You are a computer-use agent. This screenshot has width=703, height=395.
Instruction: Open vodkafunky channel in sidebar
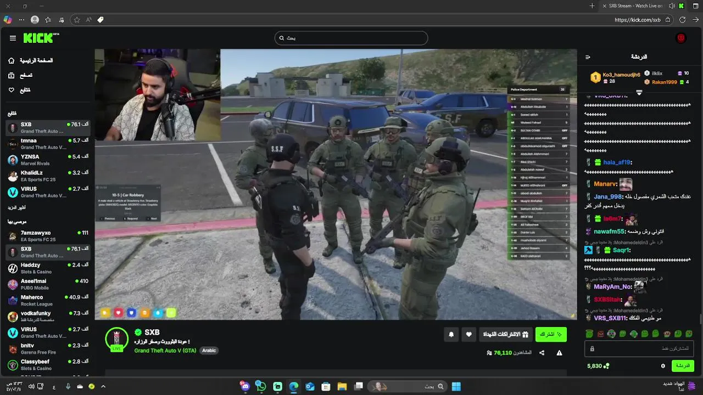(x=48, y=317)
